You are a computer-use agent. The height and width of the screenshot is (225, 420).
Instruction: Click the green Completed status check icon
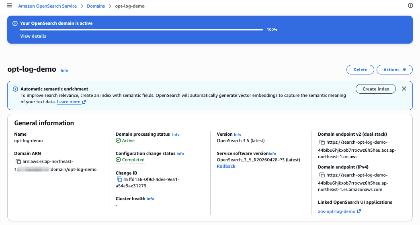(118, 160)
